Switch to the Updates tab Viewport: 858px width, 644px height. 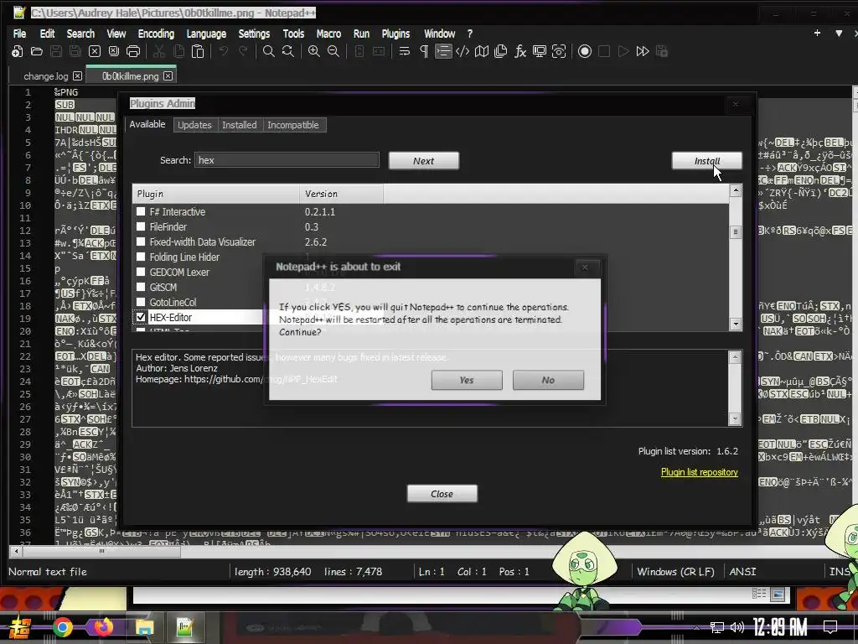coord(194,125)
